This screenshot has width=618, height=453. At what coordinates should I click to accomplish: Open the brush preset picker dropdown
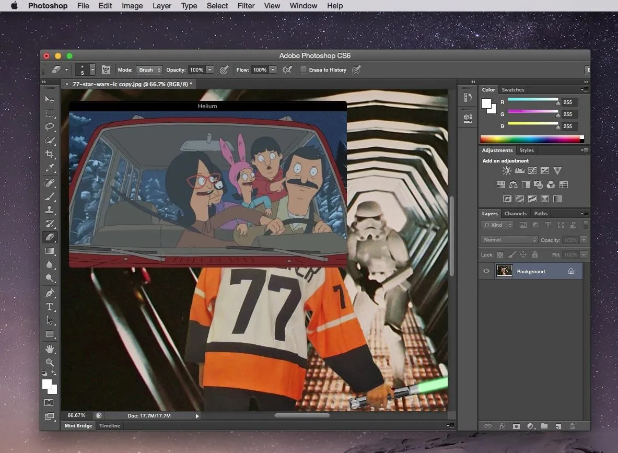92,70
